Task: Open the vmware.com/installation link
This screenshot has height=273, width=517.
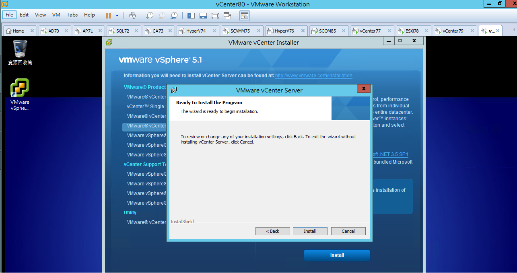Action: 314,76
